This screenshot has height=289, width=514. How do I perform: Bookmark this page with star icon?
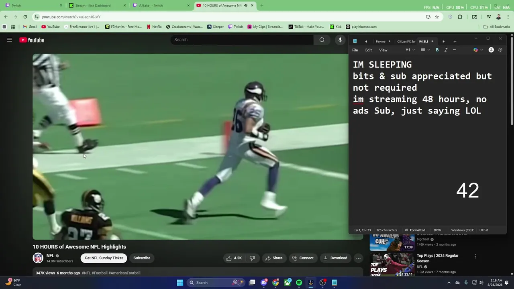pyautogui.click(x=437, y=17)
